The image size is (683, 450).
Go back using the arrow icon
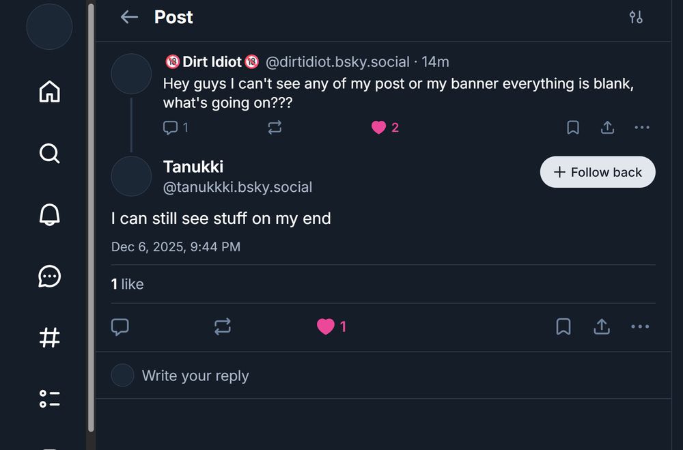coord(129,17)
